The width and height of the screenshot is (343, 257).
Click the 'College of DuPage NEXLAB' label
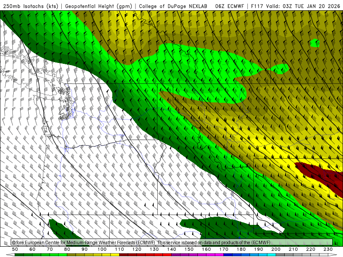(x=173, y=6)
